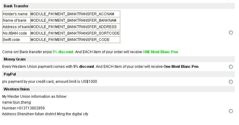Click the Holder's name table cell

16,14
